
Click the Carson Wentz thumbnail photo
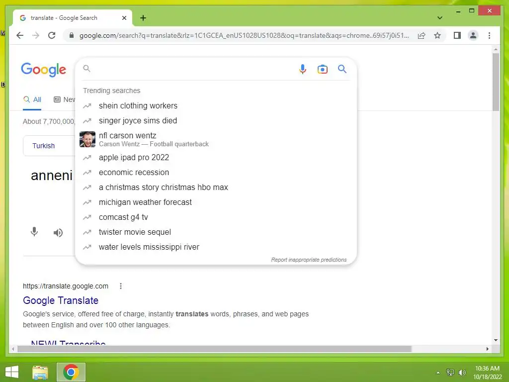click(x=87, y=139)
